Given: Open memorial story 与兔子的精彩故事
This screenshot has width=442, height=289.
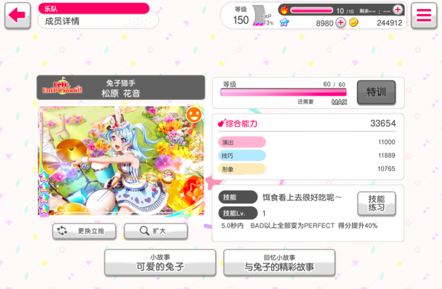Looking at the screenshot, I should pyautogui.click(x=279, y=262).
